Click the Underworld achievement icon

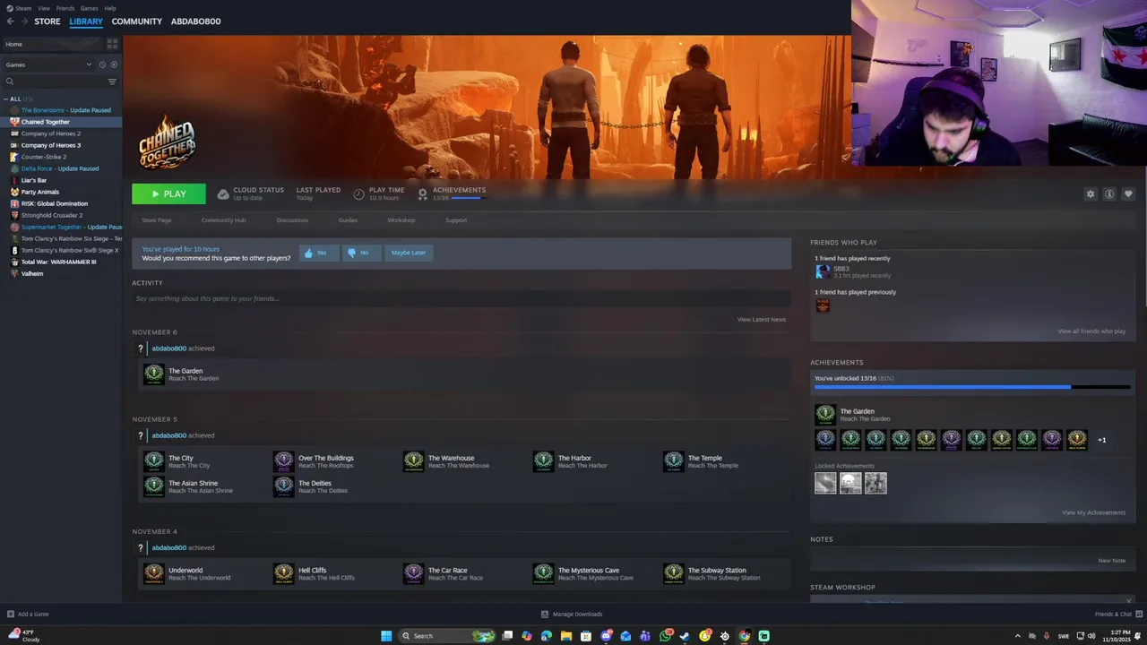154,573
